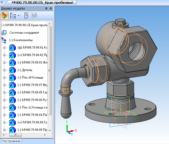Expand the МЧ00.79.00.01 component node
Image resolution: width=169 pixels, height=144 pixels.
pyautogui.click(x=4, y=48)
